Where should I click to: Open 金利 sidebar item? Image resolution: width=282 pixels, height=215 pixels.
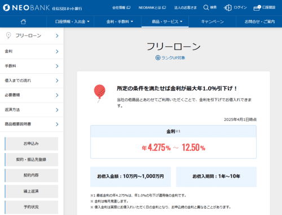(32, 51)
